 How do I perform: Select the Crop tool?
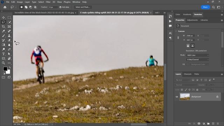(x=3, y=27)
